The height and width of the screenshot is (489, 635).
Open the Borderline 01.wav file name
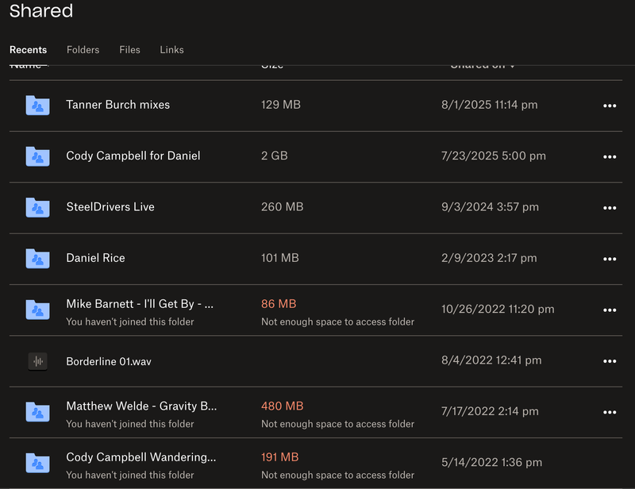[108, 361]
